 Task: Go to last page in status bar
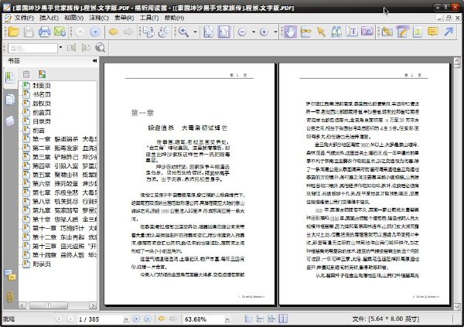point(148,318)
